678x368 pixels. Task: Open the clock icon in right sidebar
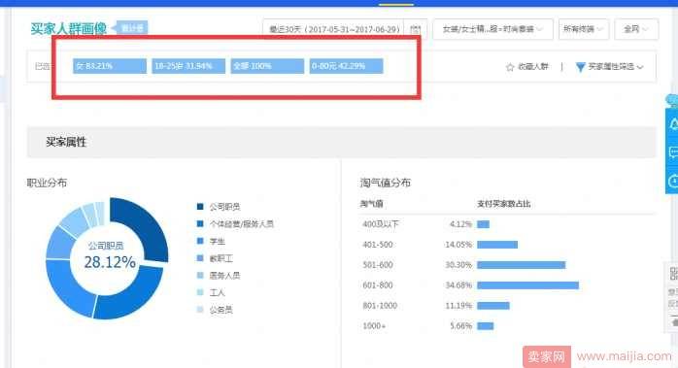tap(673, 181)
